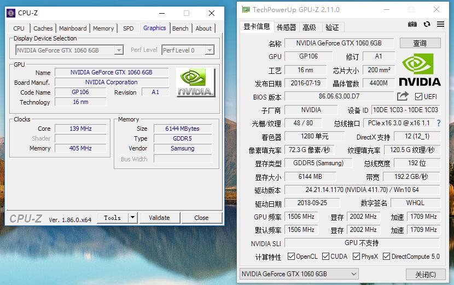Click the CPU-Z Vendor value Samsung

pyautogui.click(x=182, y=148)
